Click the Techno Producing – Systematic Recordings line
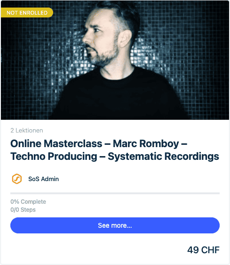Image resolution: width=230 pixels, height=265 pixels. pos(115,156)
